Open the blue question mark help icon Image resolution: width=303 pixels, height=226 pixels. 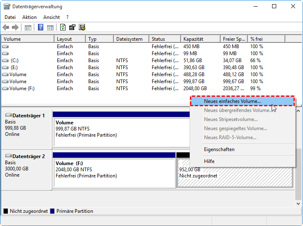pyautogui.click(x=41, y=28)
